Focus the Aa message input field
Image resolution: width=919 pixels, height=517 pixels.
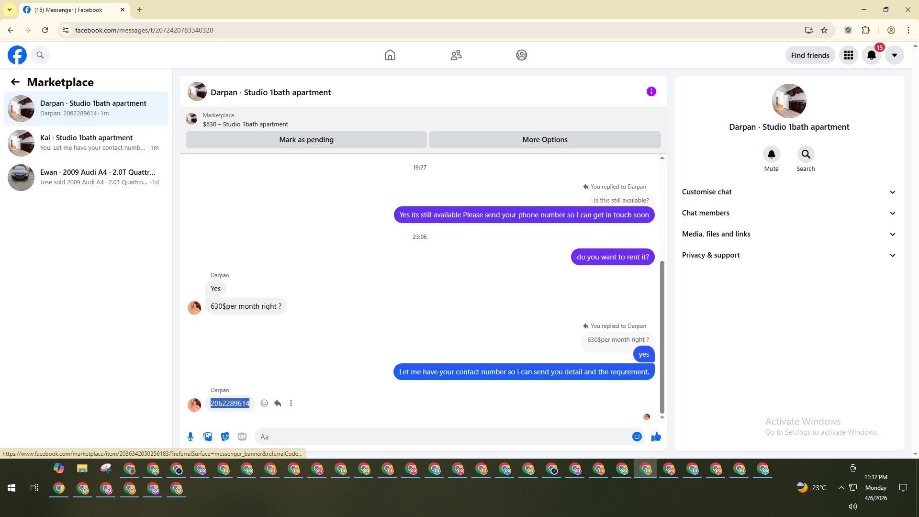pos(443,437)
